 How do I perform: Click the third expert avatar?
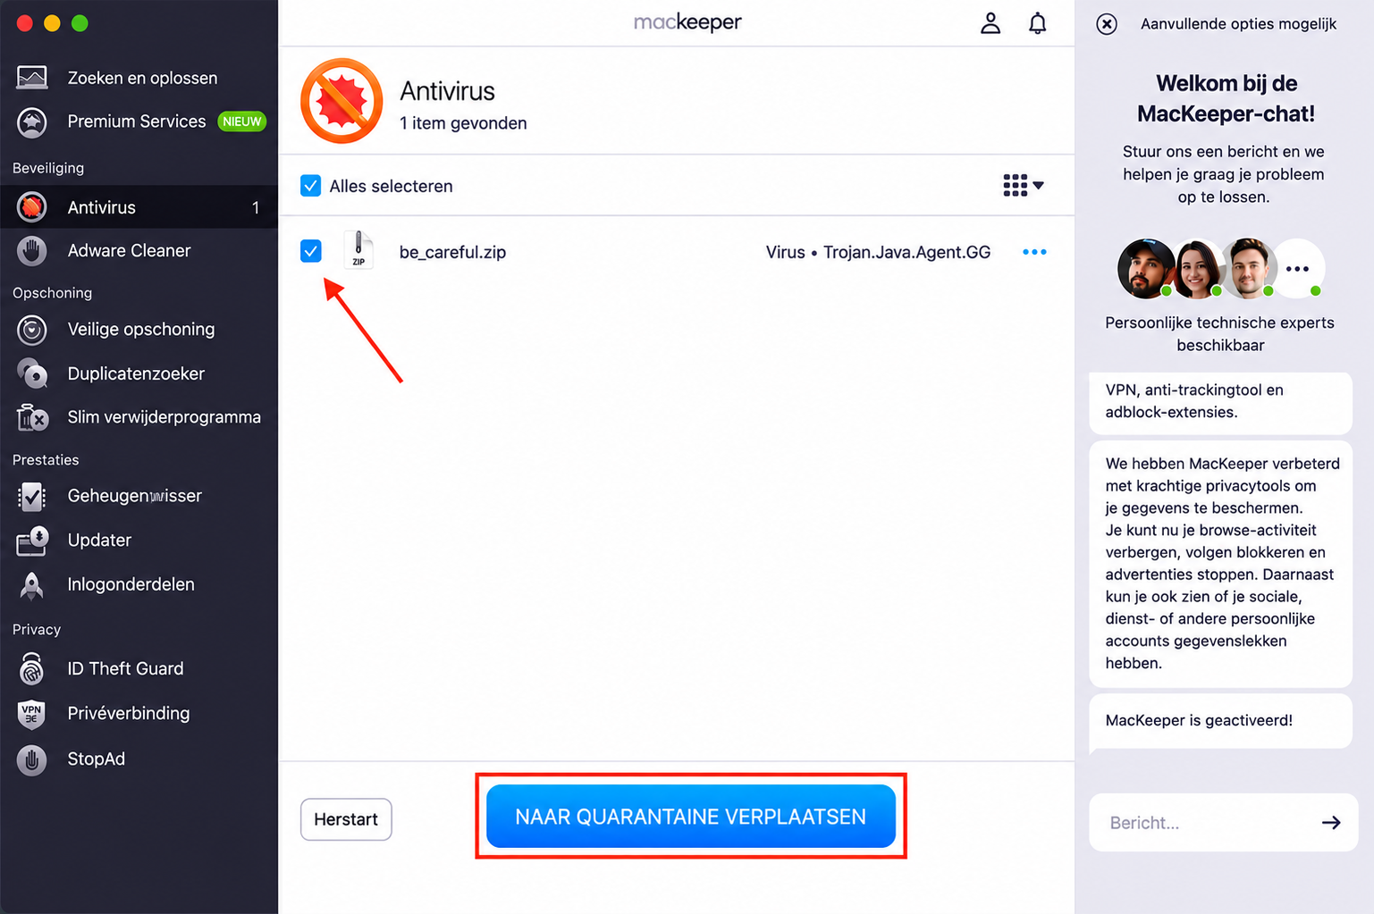1249,268
